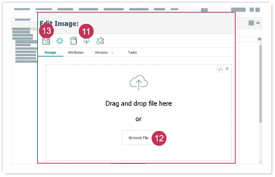Click the 'Edit Image:' dialog title
This screenshot has width=275, height=177.
[59, 24]
